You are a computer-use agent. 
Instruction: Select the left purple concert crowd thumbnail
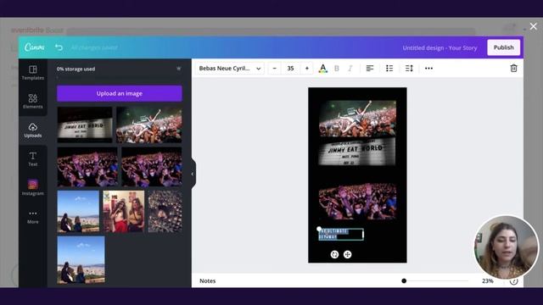tap(87, 167)
